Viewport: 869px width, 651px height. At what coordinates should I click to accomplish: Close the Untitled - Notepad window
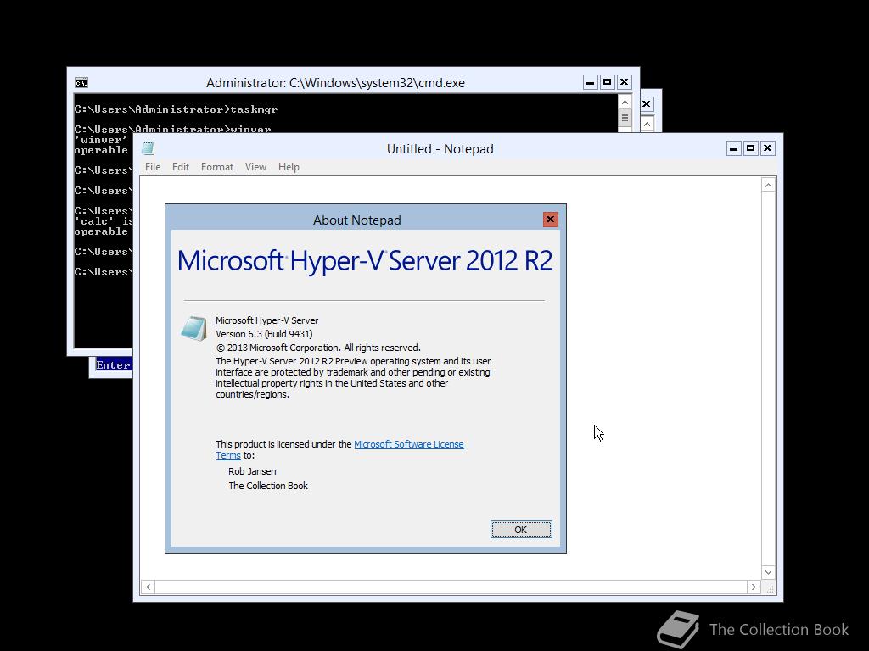click(767, 148)
